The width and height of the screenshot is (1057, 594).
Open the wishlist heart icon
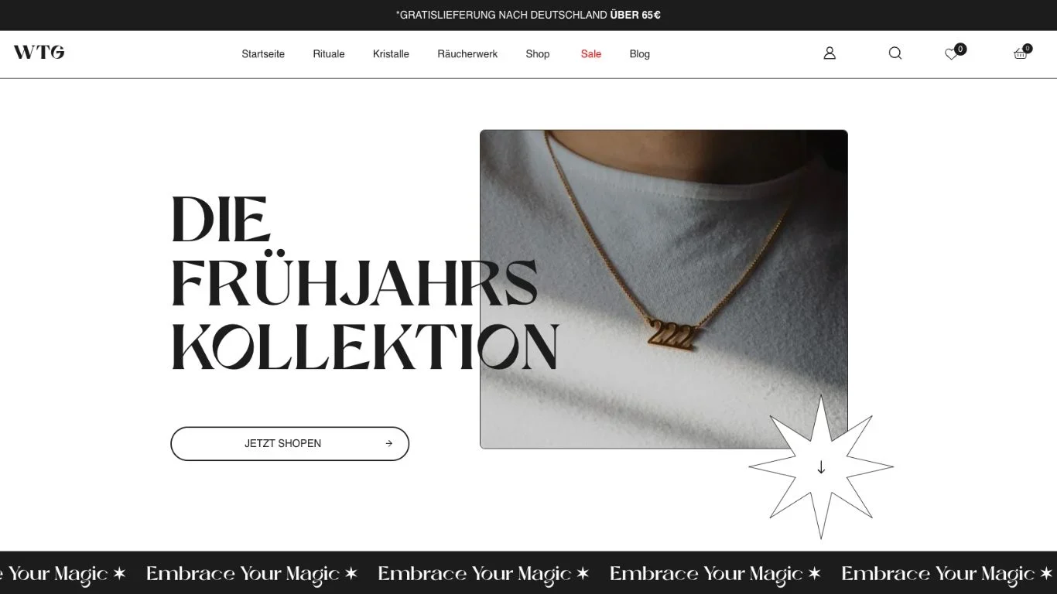coord(951,54)
